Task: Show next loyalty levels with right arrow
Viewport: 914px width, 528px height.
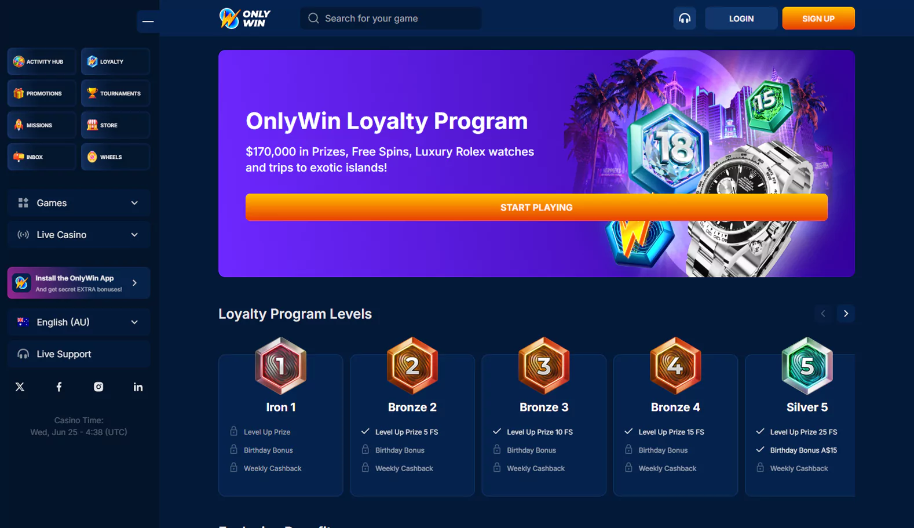Action: 846,314
